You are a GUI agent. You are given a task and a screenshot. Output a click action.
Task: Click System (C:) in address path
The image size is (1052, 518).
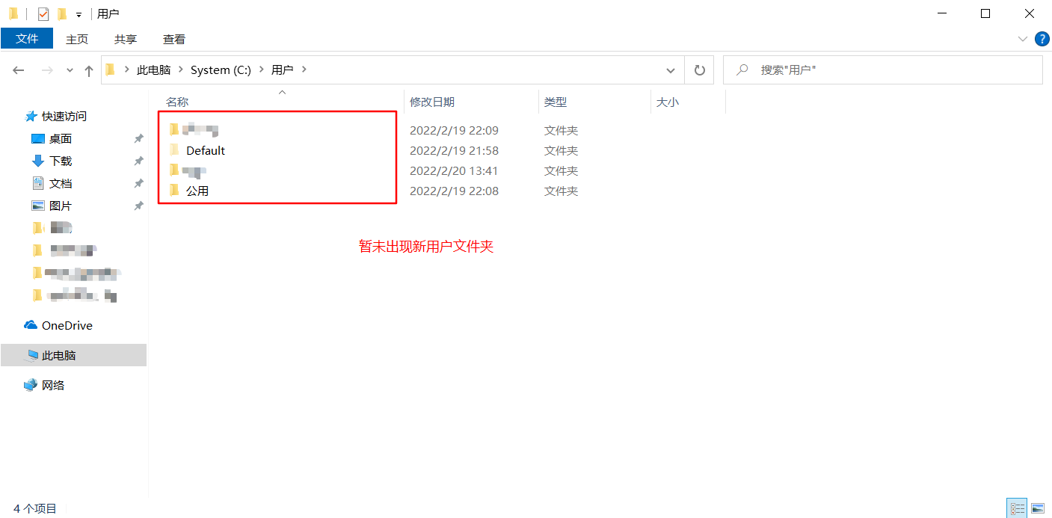coord(221,70)
